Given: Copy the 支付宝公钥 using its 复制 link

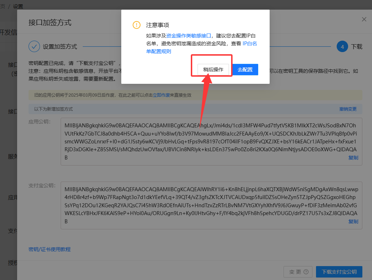Looking at the screenshot, I should click(353, 222).
